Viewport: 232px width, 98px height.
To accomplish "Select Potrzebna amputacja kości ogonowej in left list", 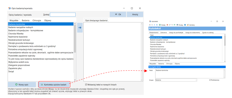I will pos(41,50).
